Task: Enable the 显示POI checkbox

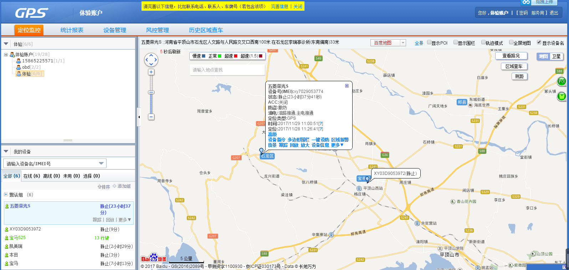Action: [x=429, y=42]
